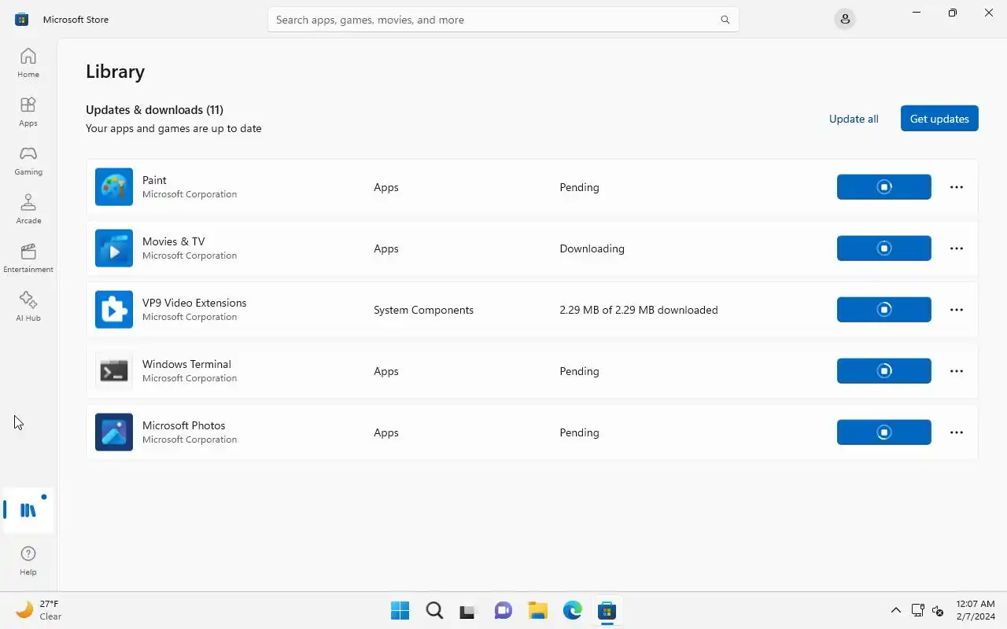Select the Movies & TV app name
The width and height of the screenshot is (1007, 629).
click(x=173, y=241)
